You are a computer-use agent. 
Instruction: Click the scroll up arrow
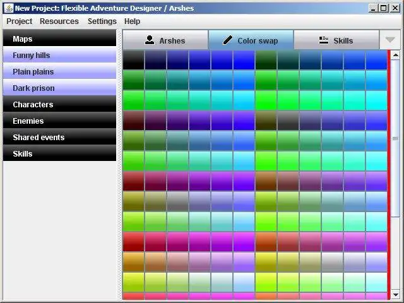pos(396,55)
